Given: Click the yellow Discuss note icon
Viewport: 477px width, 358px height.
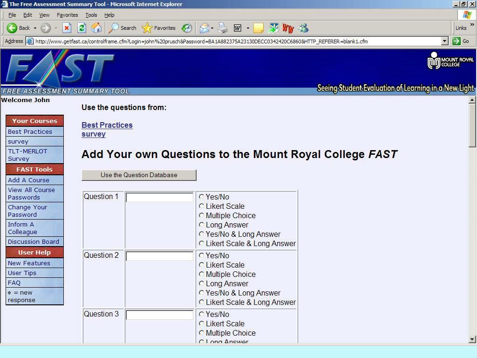Looking at the screenshot, I should [x=258, y=28].
